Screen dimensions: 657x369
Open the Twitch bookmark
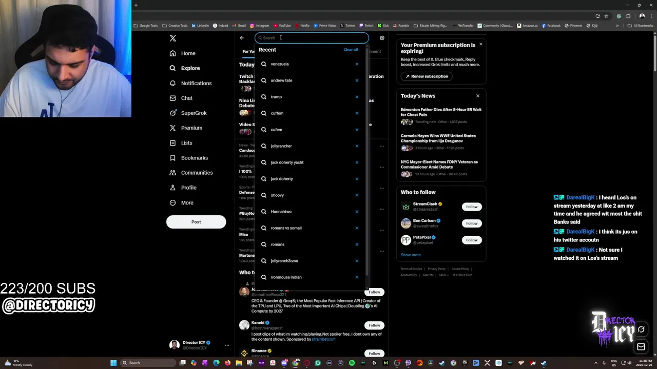tap(366, 26)
